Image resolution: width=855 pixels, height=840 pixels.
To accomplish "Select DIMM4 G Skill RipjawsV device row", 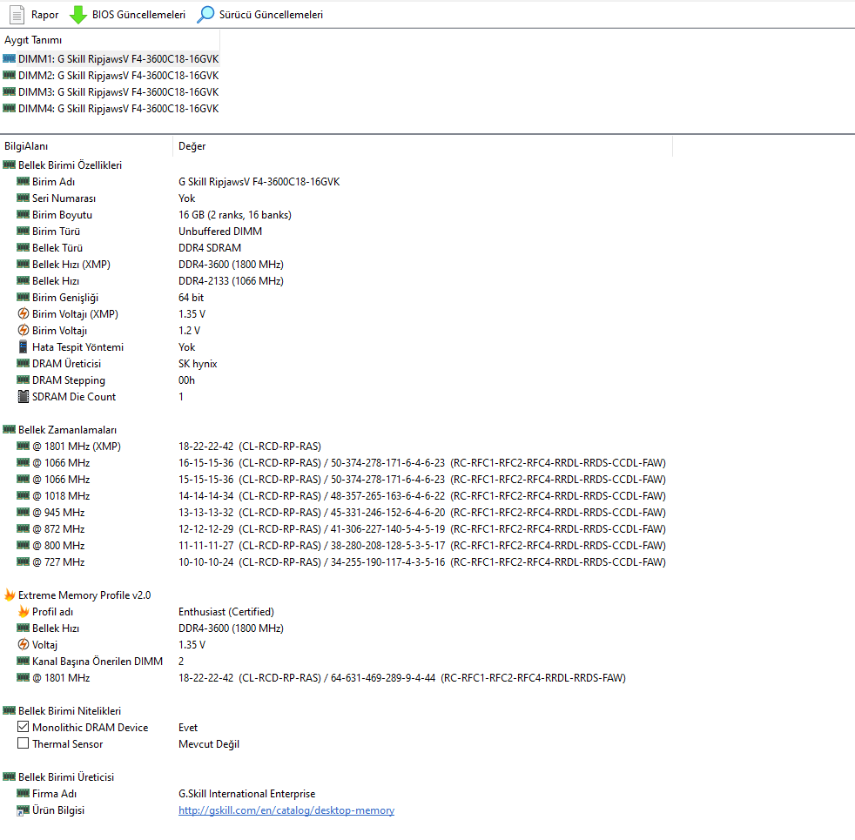I will point(111,109).
